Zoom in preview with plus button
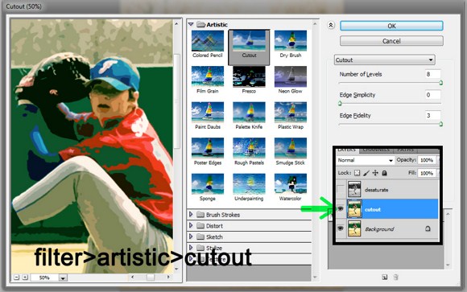Screen dimensions: 467x292 click(x=25, y=278)
